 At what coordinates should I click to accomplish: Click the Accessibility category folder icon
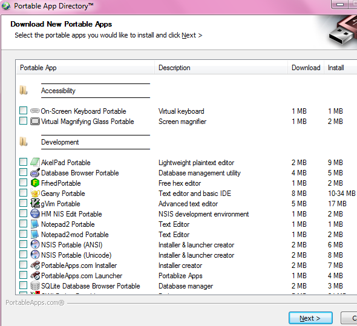24,90
